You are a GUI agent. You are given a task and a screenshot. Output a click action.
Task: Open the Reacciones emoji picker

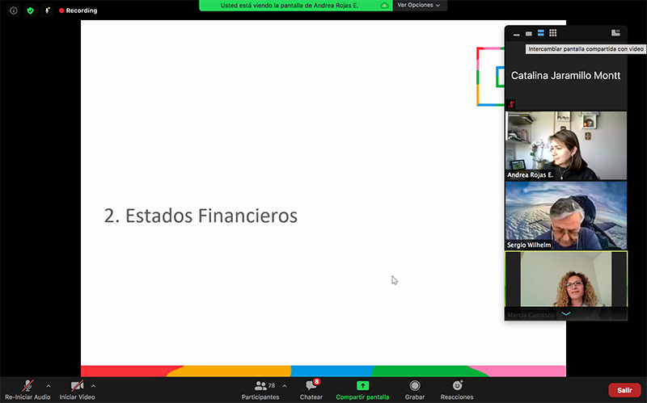[457, 386]
